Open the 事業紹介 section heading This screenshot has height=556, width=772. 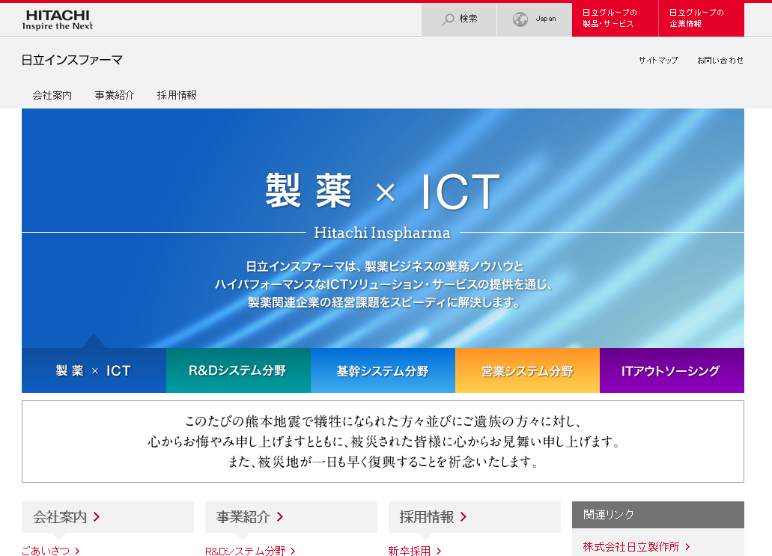[x=291, y=517]
